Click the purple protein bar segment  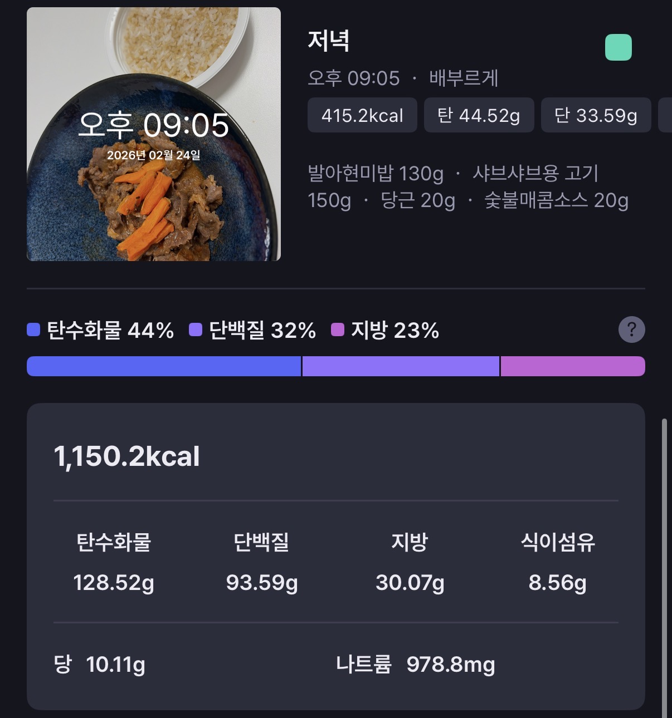pyautogui.click(x=400, y=366)
